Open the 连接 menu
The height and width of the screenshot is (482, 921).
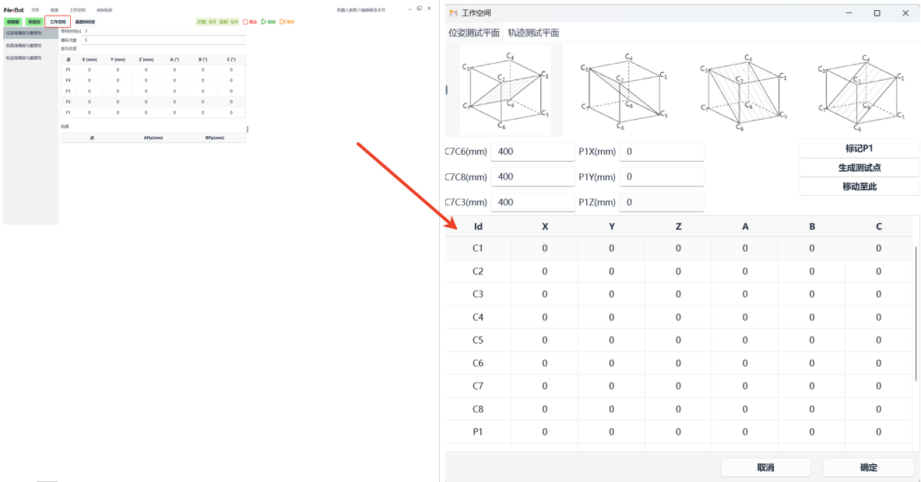[x=54, y=9]
